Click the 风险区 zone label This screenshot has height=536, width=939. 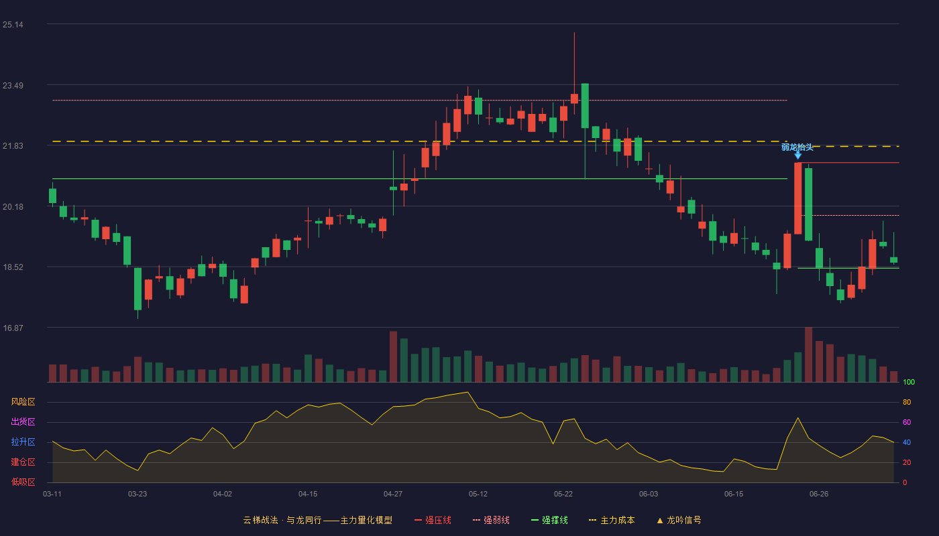23,402
